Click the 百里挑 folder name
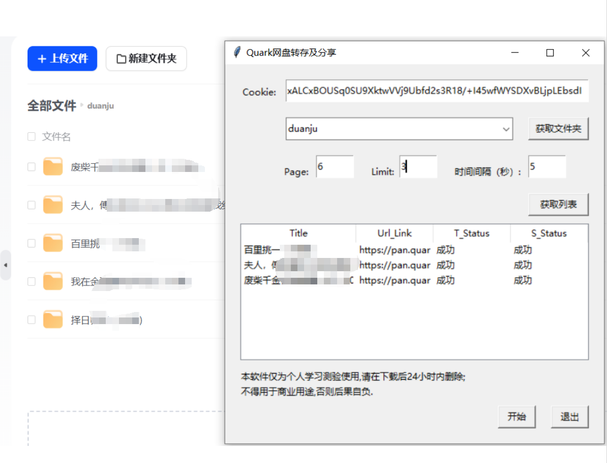The height and width of the screenshot is (463, 607). pos(107,243)
